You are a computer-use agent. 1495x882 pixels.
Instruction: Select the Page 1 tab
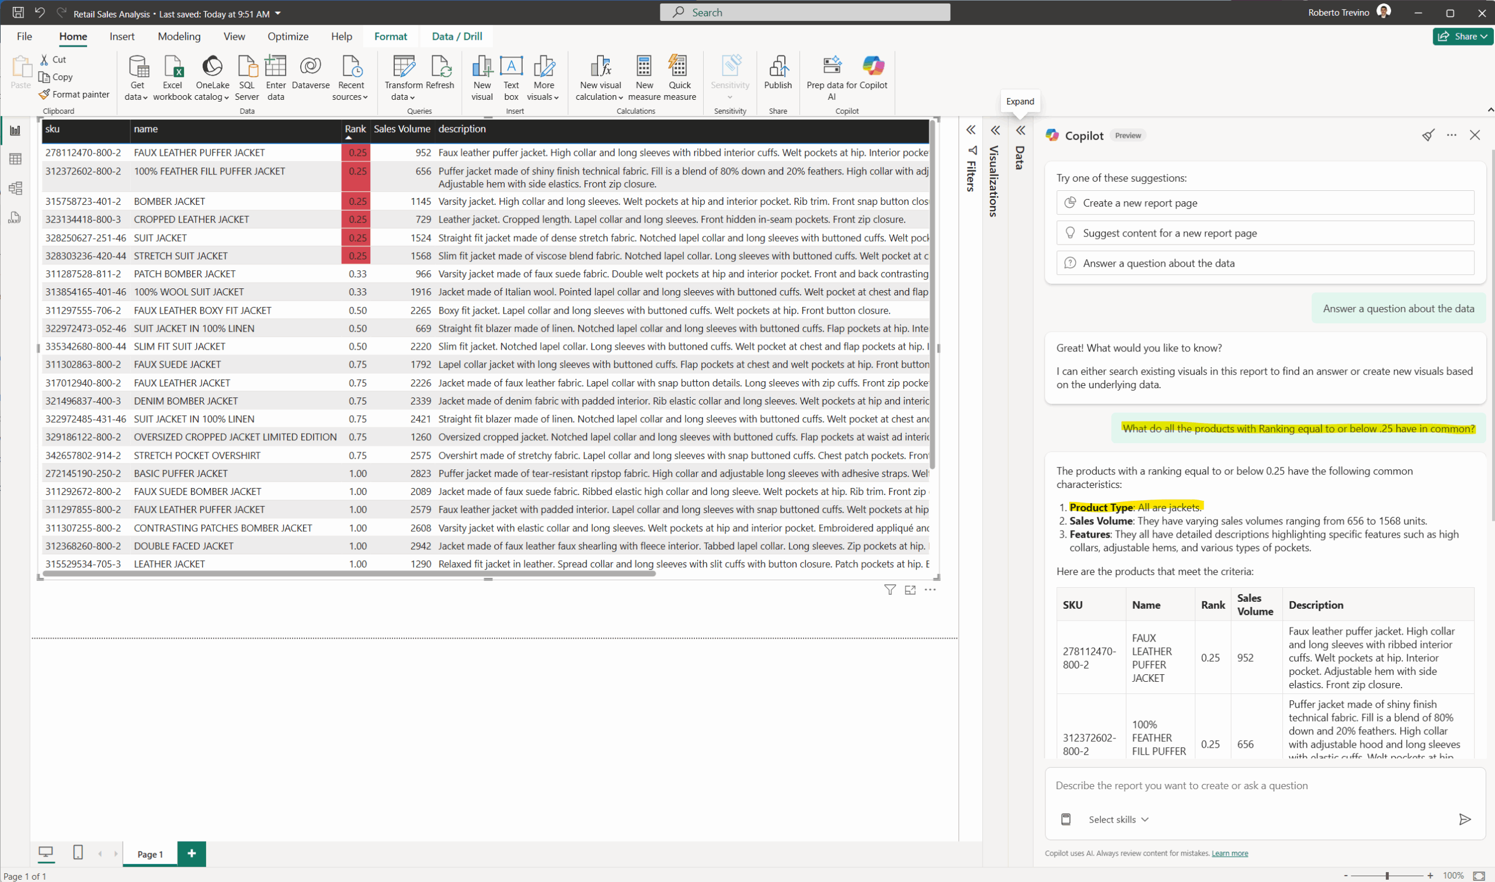pyautogui.click(x=150, y=854)
